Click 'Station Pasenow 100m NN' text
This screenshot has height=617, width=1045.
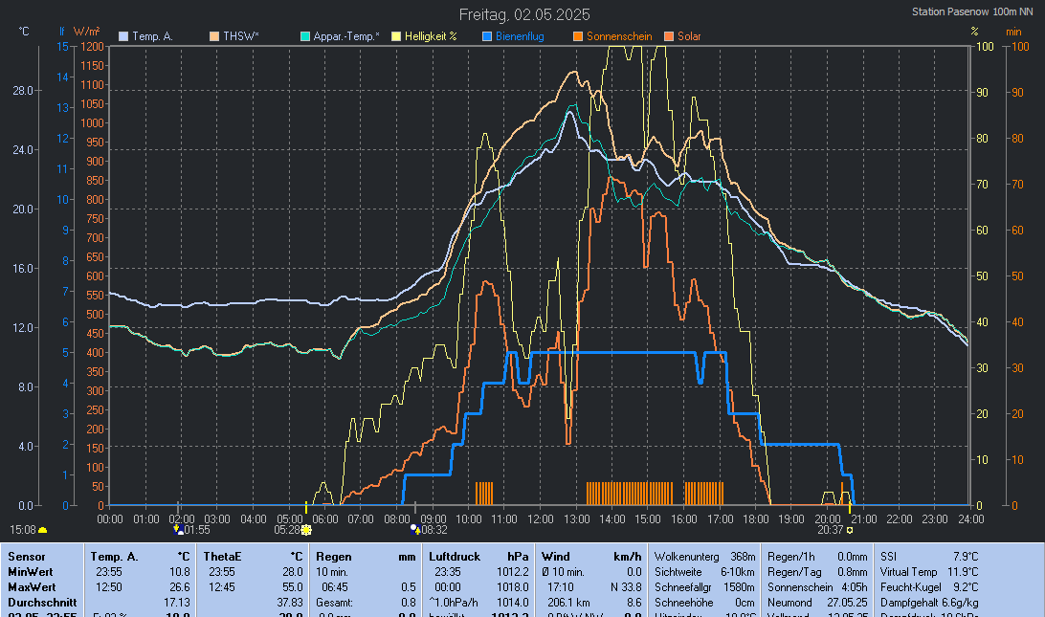[972, 12]
